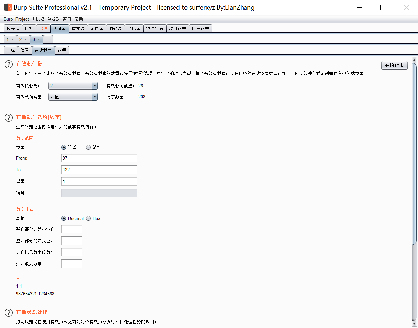
Task: Open the Project menu
Action: point(22,19)
